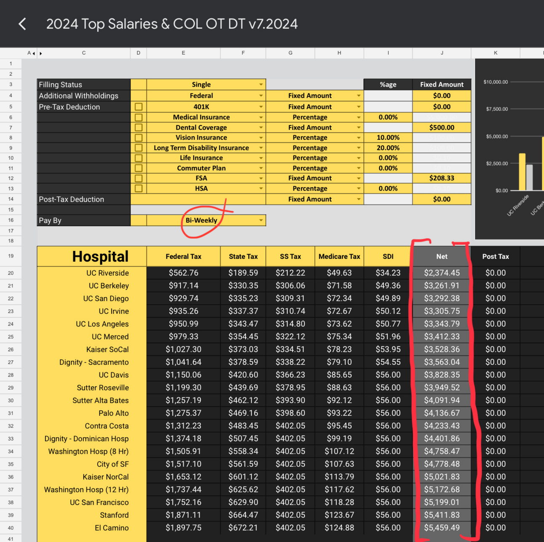The width and height of the screenshot is (544, 542).
Task: Toggle the Vision Insurance checkbox
Action: click(x=139, y=138)
